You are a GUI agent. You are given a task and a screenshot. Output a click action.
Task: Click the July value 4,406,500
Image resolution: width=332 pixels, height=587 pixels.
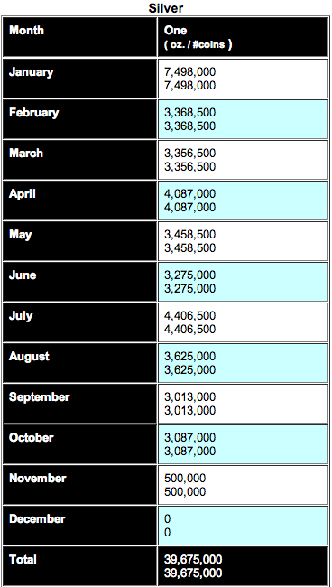click(190, 322)
